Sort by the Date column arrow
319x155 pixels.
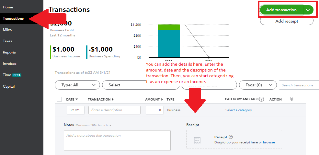coord(77,99)
